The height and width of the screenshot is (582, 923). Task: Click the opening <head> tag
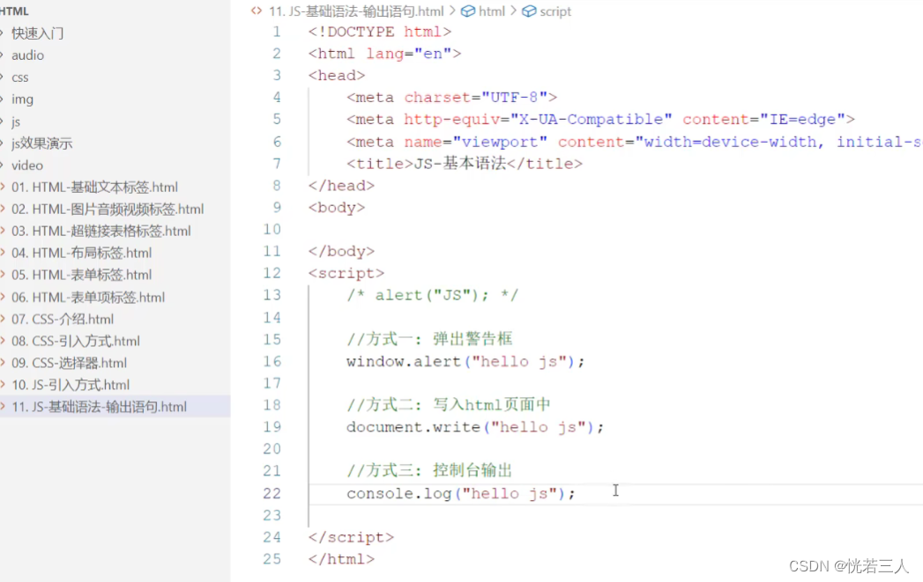coord(337,76)
